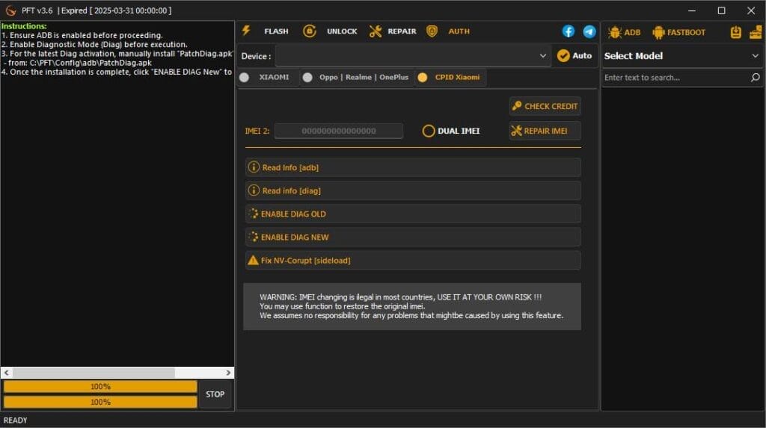Switch to the UNLOCK tab

pos(330,31)
